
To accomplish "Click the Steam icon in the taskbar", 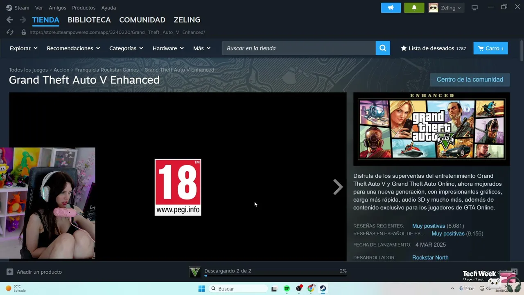I will (x=323, y=288).
